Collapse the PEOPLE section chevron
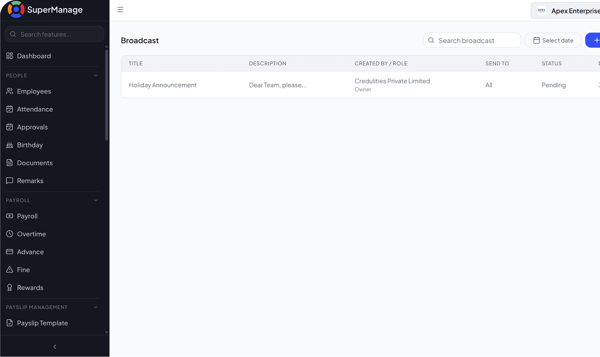Viewport: 600px width, 357px height. (x=96, y=75)
